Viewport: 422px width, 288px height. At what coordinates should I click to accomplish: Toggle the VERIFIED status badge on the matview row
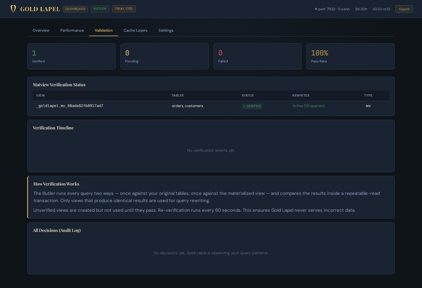point(252,106)
